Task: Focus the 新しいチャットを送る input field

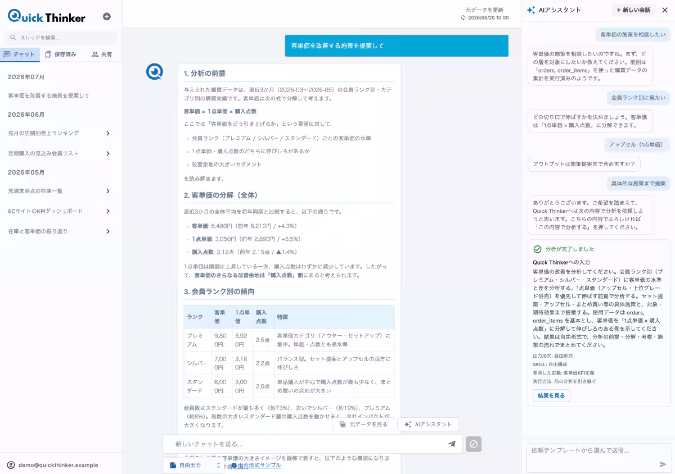Action: [313, 444]
